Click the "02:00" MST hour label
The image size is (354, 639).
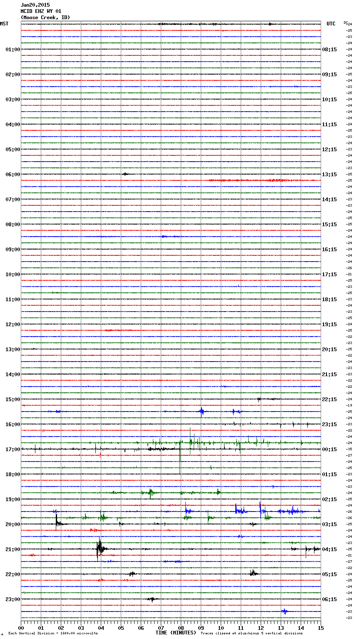pyautogui.click(x=13, y=74)
